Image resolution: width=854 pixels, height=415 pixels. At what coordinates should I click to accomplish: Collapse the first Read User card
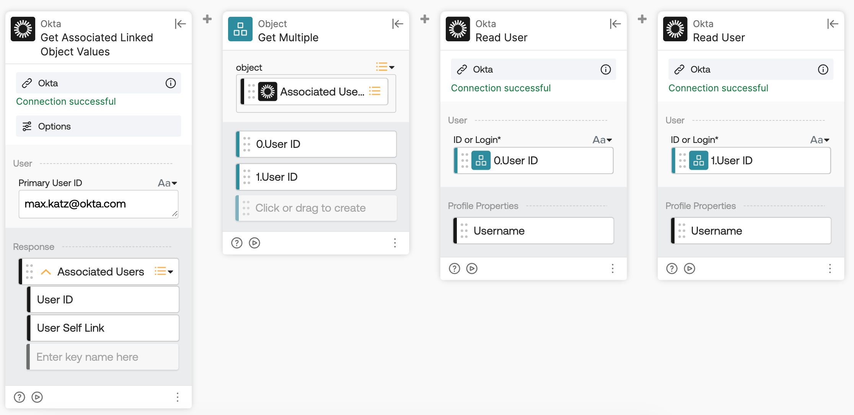coord(615,24)
